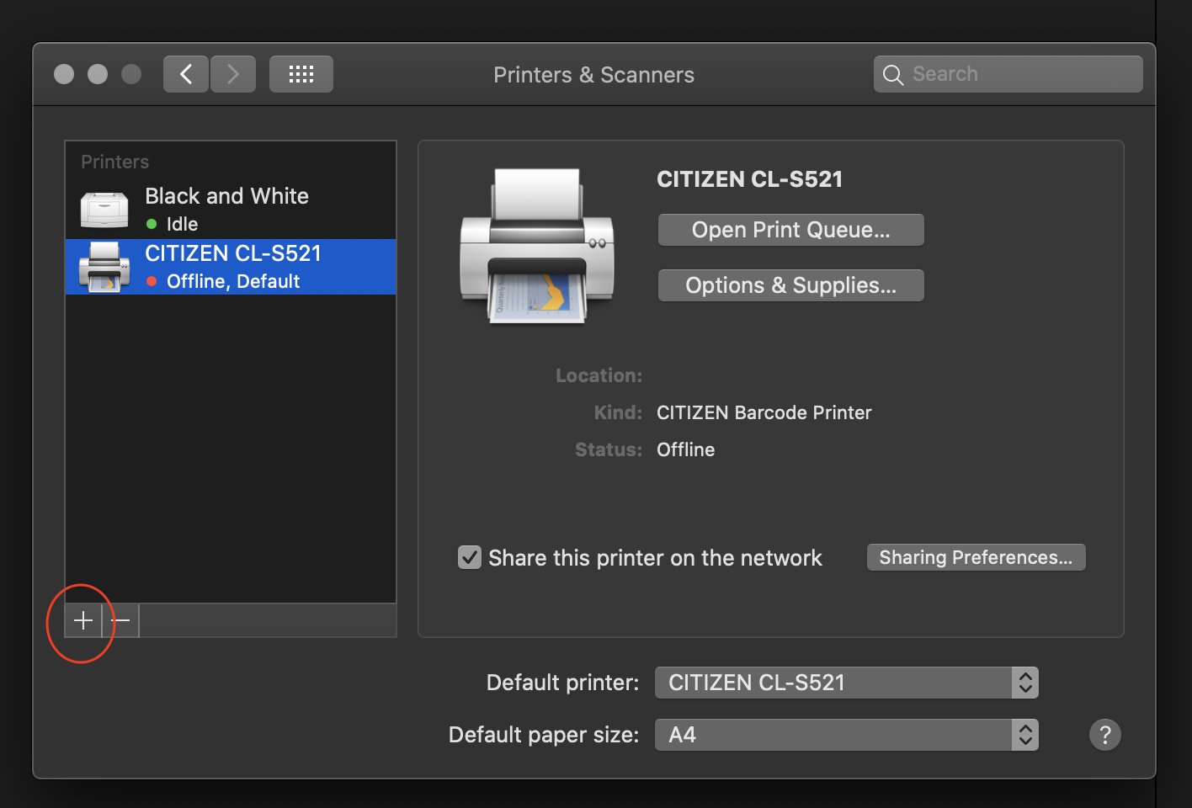Click the CITIZEN CL-S521 heading title
The width and height of the screenshot is (1192, 808).
750,179
